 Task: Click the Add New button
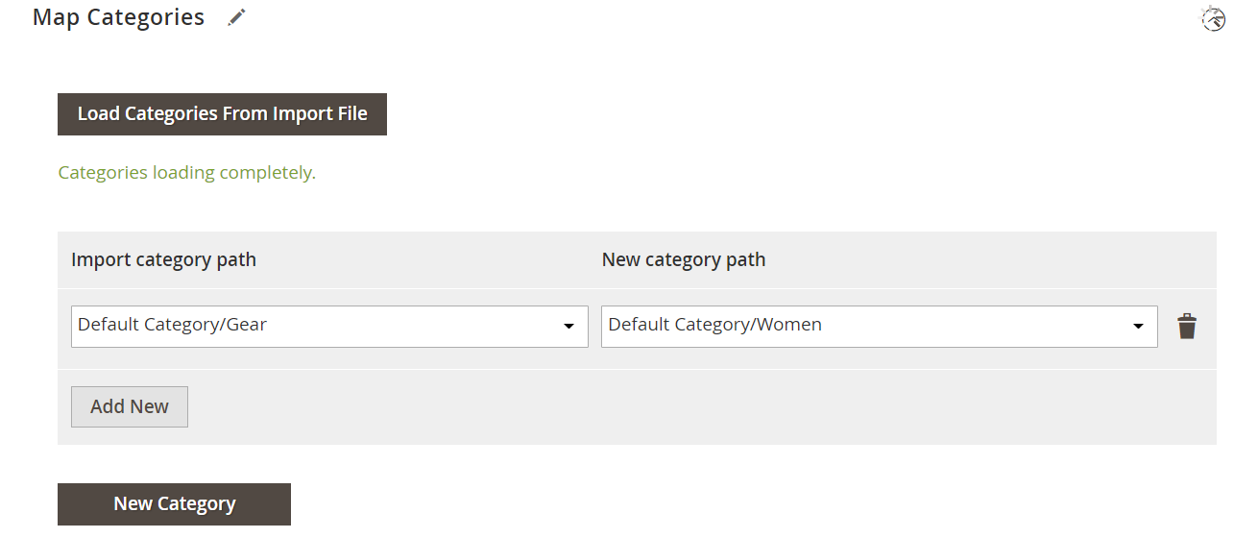[130, 406]
